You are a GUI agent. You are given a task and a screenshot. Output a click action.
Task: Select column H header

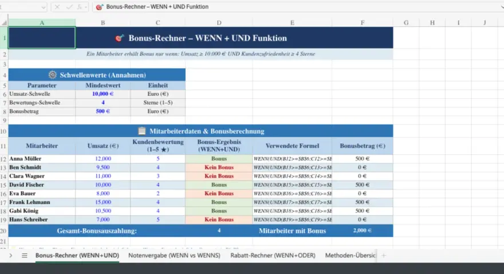432,23
